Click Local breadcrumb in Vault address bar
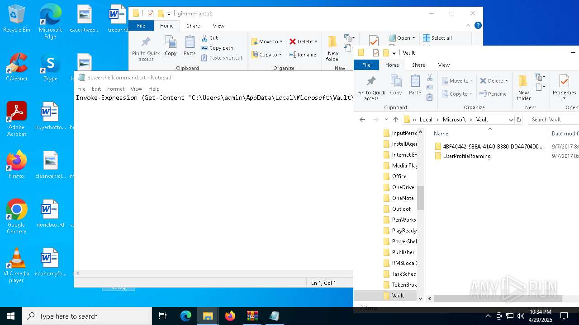This screenshot has height=325, width=579. point(426,120)
